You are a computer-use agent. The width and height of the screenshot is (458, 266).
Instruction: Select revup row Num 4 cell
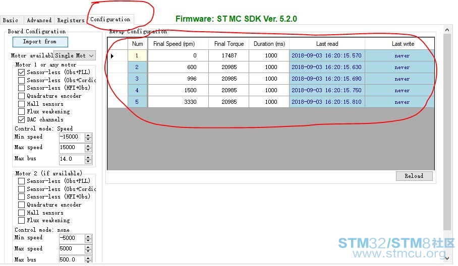click(138, 90)
